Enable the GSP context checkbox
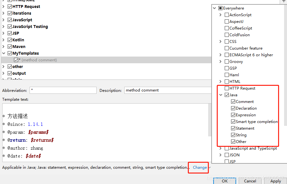 pyautogui.click(x=227, y=68)
